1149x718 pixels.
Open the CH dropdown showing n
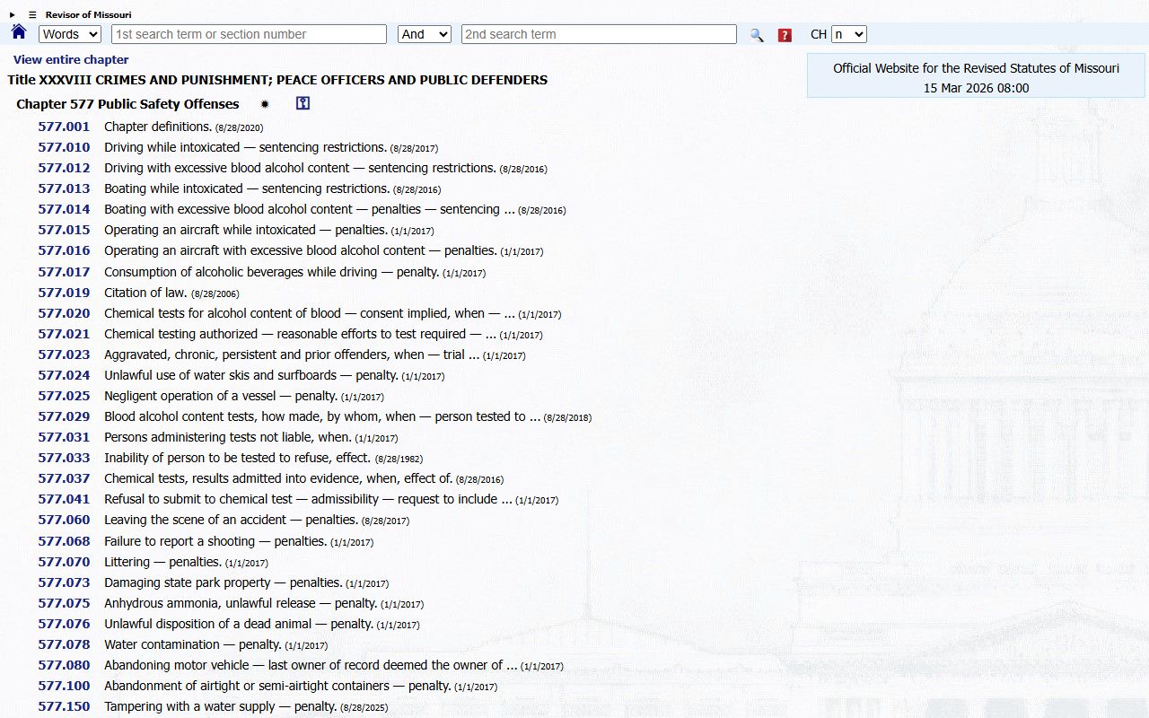coord(848,34)
